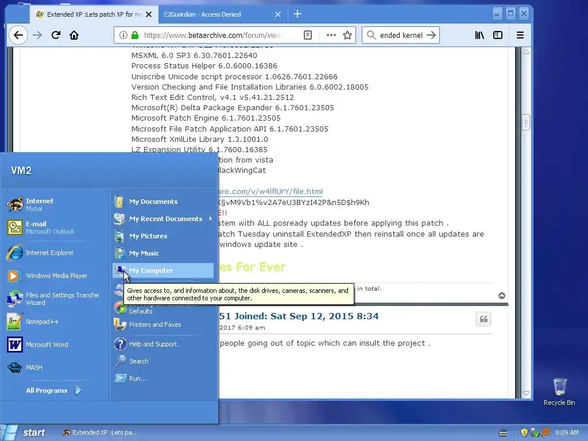Close the E2Guardian tab
588x441 pixels.
point(278,14)
